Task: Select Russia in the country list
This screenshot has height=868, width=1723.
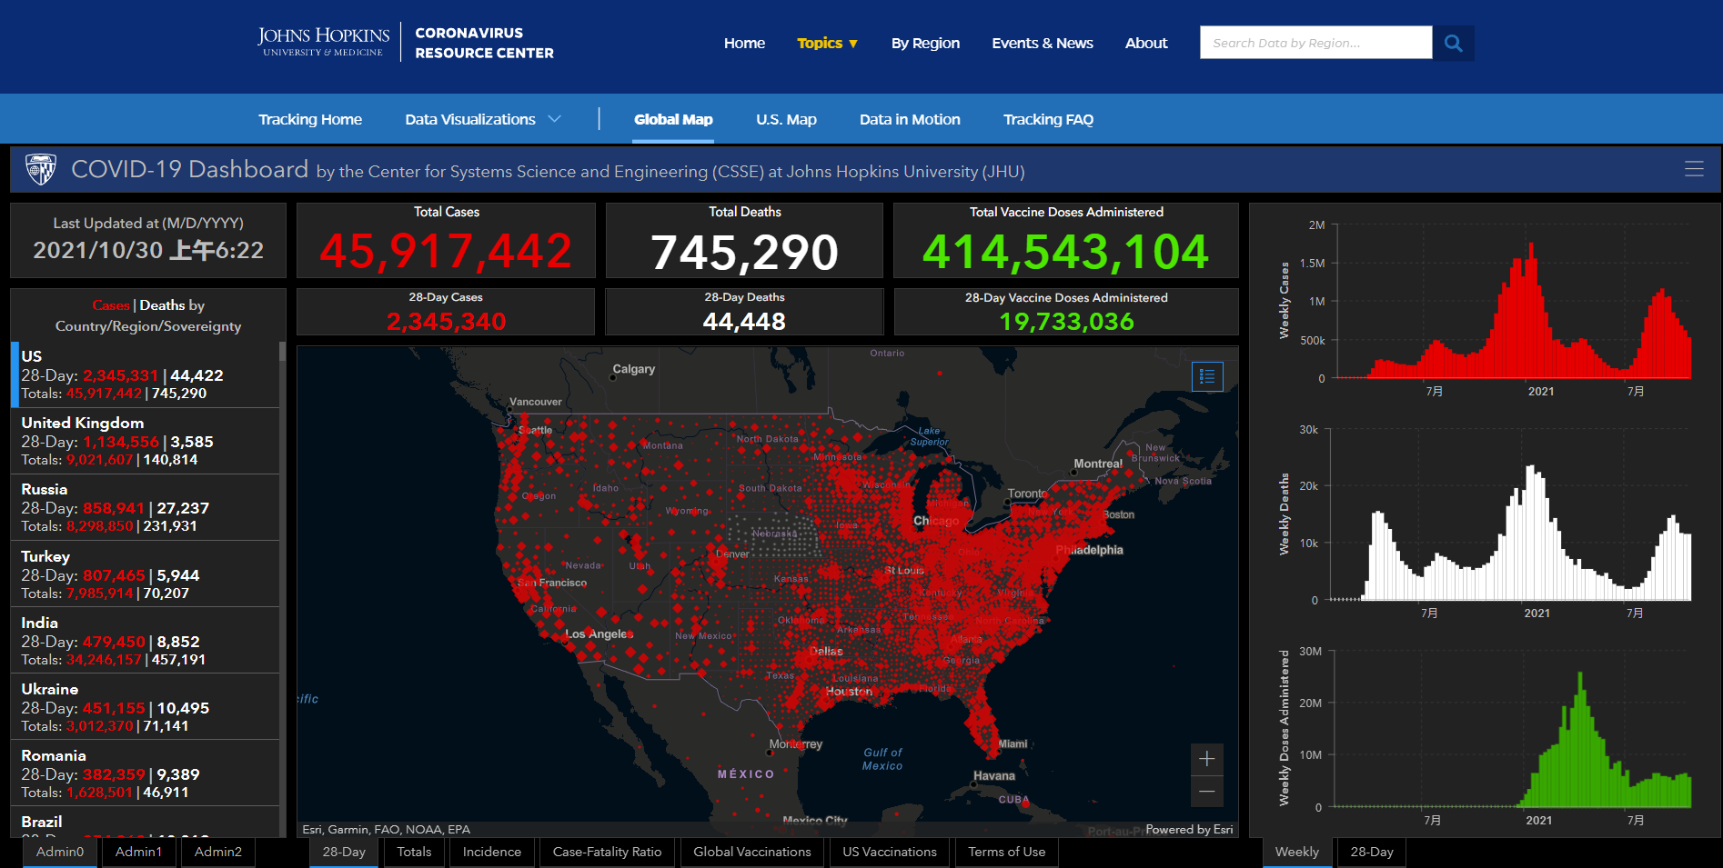Action: point(146,507)
